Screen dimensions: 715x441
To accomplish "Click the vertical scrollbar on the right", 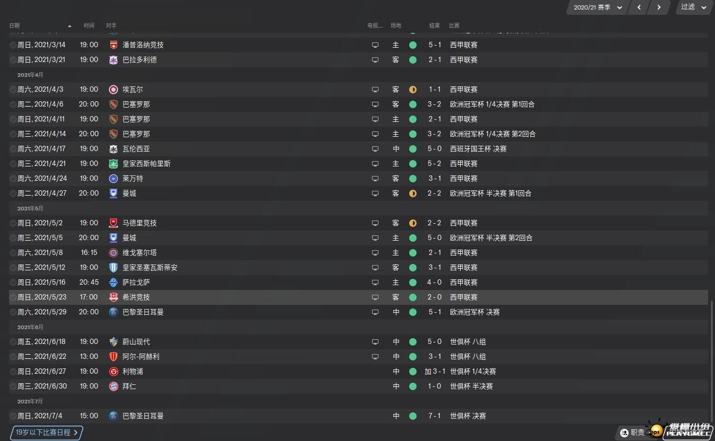I will (x=711, y=360).
